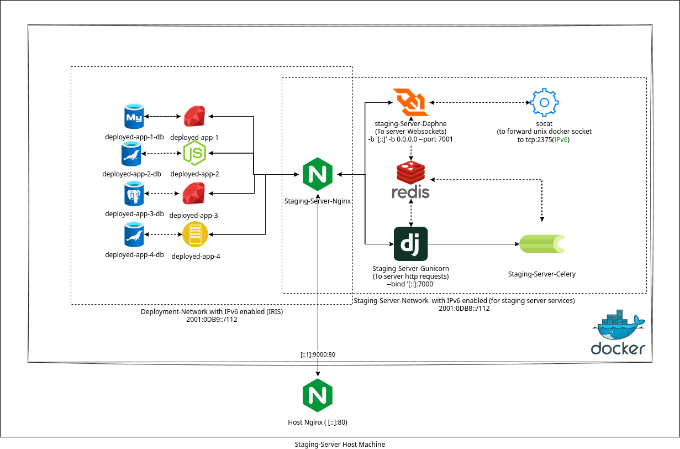Click the MySQL deployed-app-1-db database icon
Viewport: 680px width, 449px height.
coord(134,117)
